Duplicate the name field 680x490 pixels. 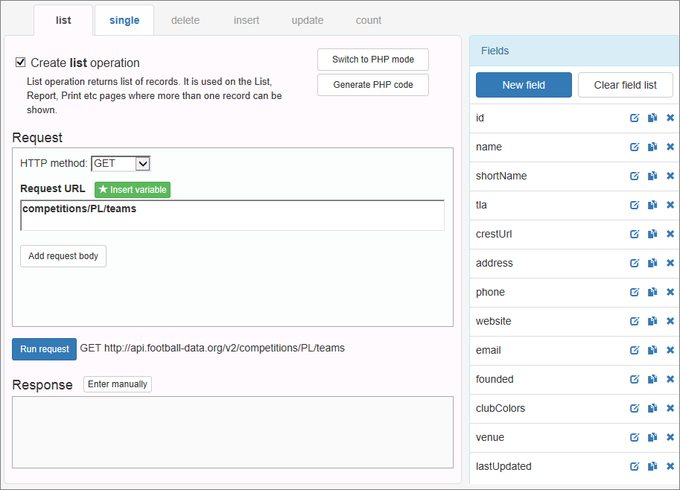(x=652, y=147)
